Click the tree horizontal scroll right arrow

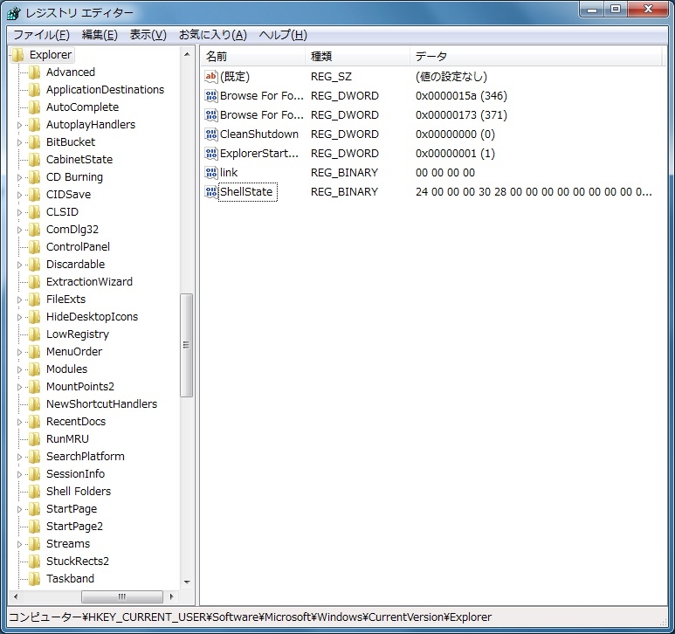[x=171, y=596]
